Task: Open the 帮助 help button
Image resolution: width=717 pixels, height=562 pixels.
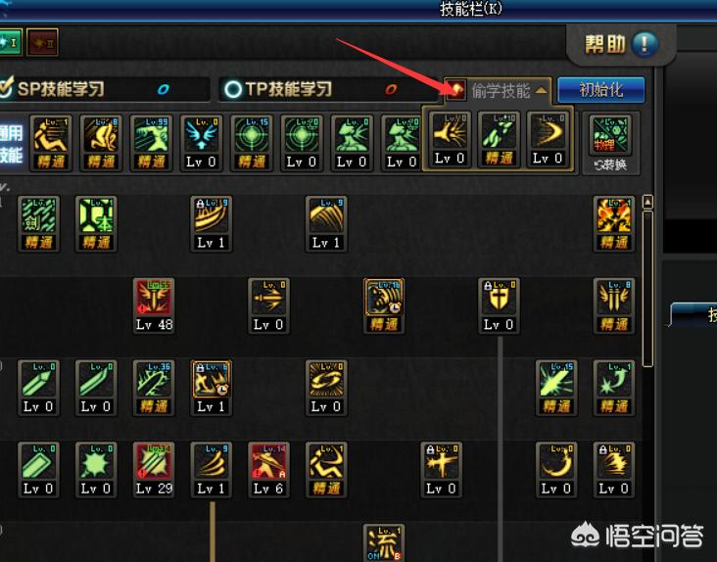Action: pos(621,44)
